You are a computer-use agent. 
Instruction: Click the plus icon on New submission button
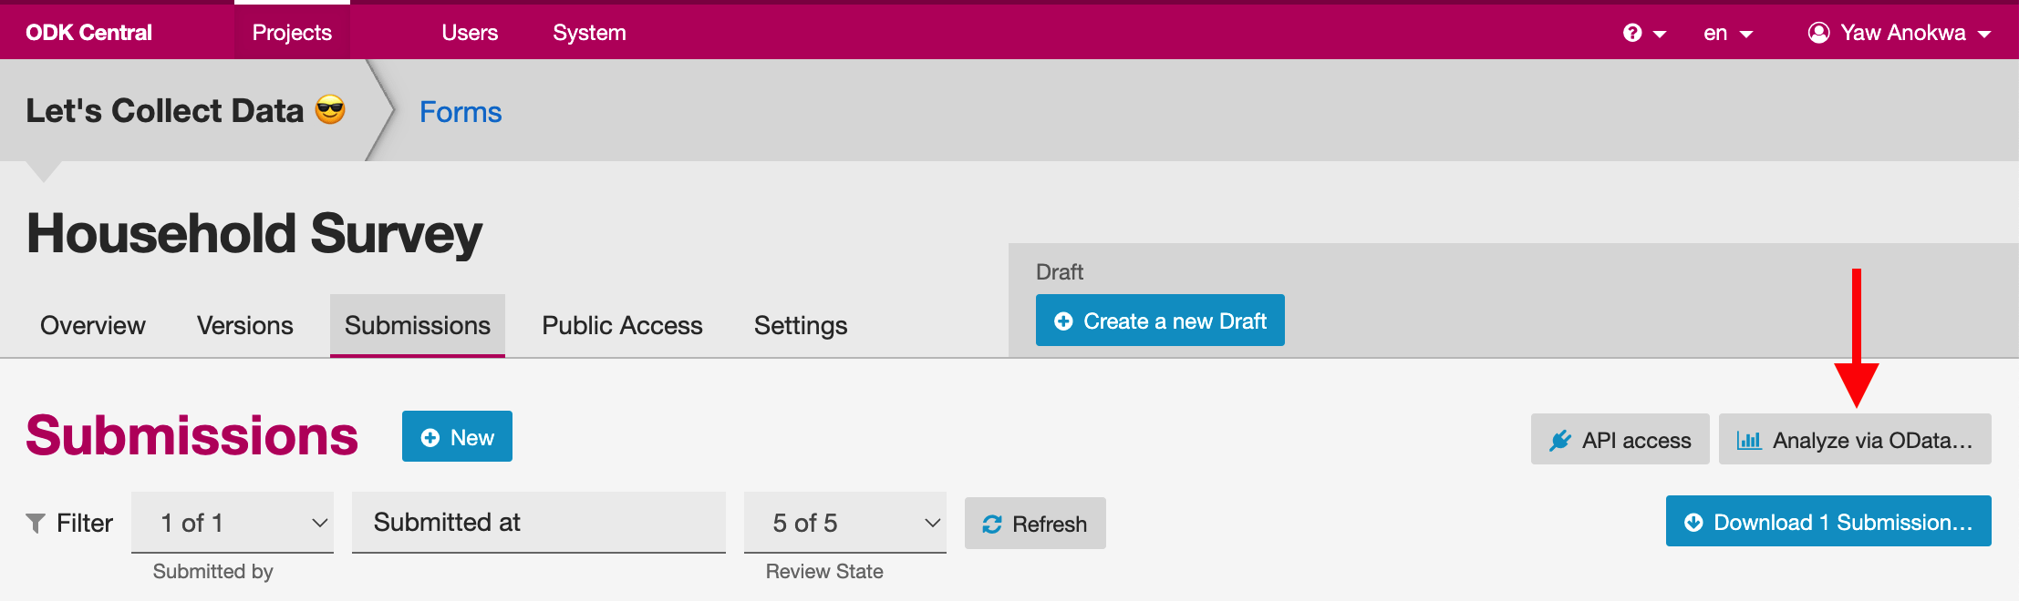tap(430, 438)
